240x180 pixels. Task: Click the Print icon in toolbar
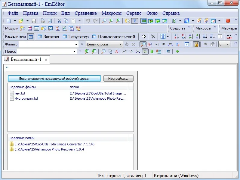pyautogui.click(x=43, y=21)
